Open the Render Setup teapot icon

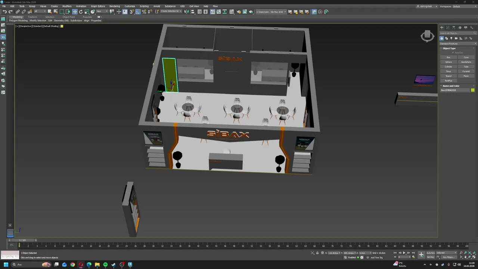point(239,12)
